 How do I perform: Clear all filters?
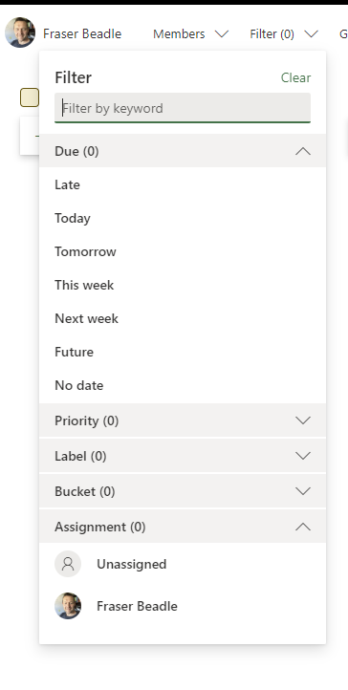pyautogui.click(x=295, y=78)
